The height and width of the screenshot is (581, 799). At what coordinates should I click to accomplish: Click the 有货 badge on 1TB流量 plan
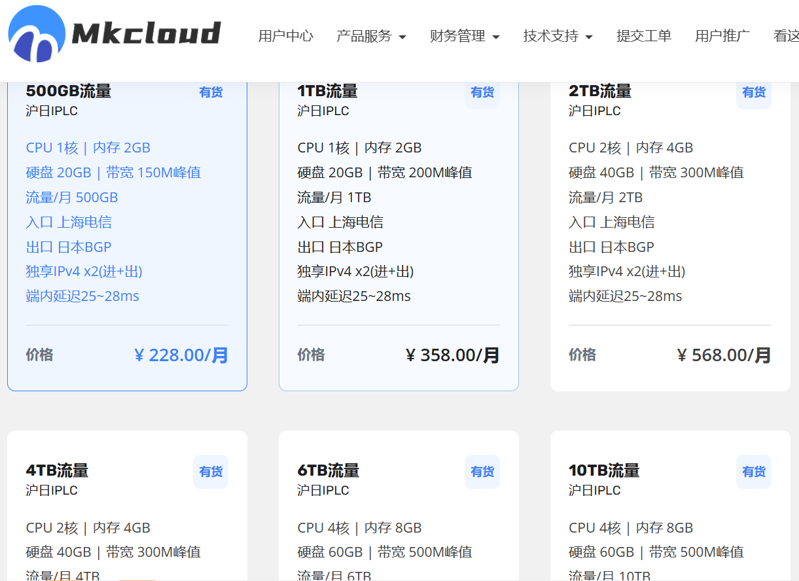[x=482, y=92]
